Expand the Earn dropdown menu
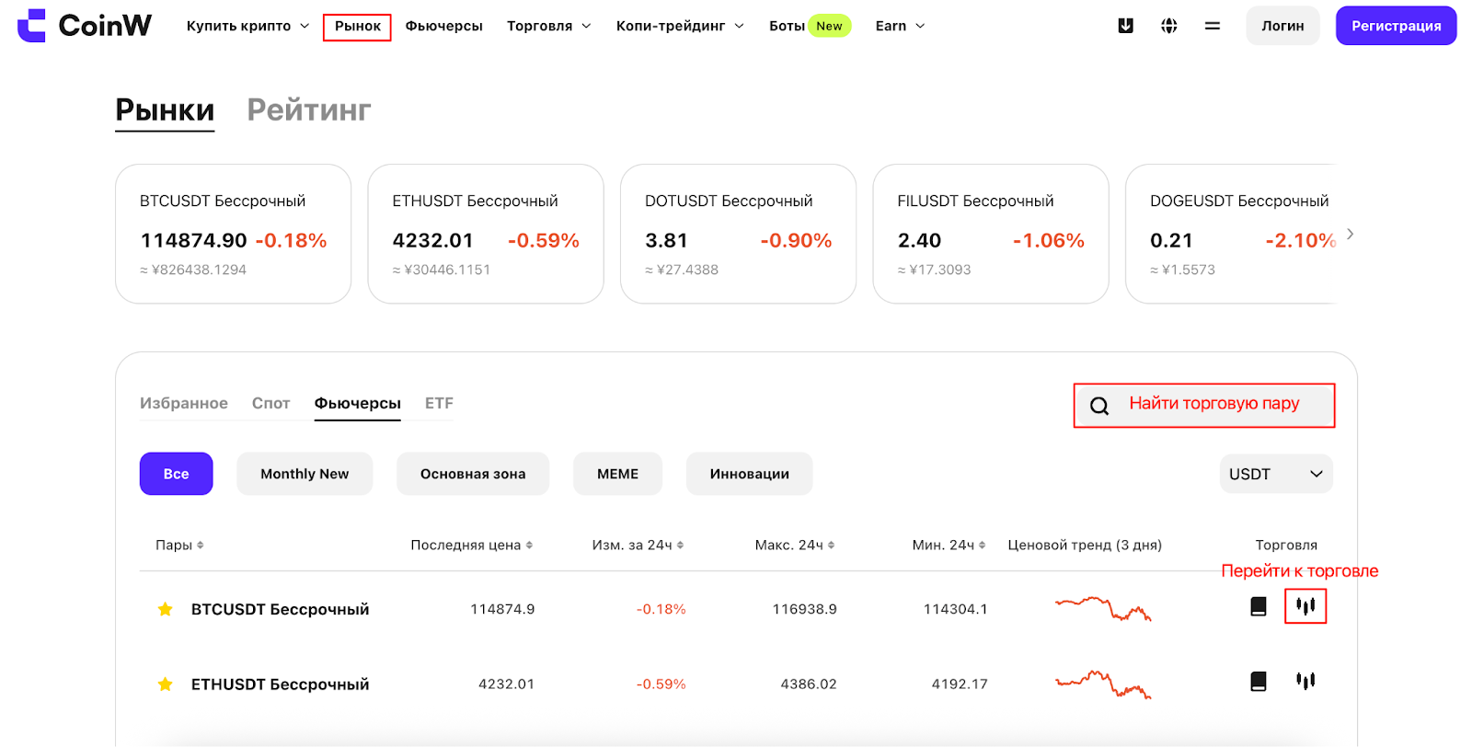 point(901,26)
